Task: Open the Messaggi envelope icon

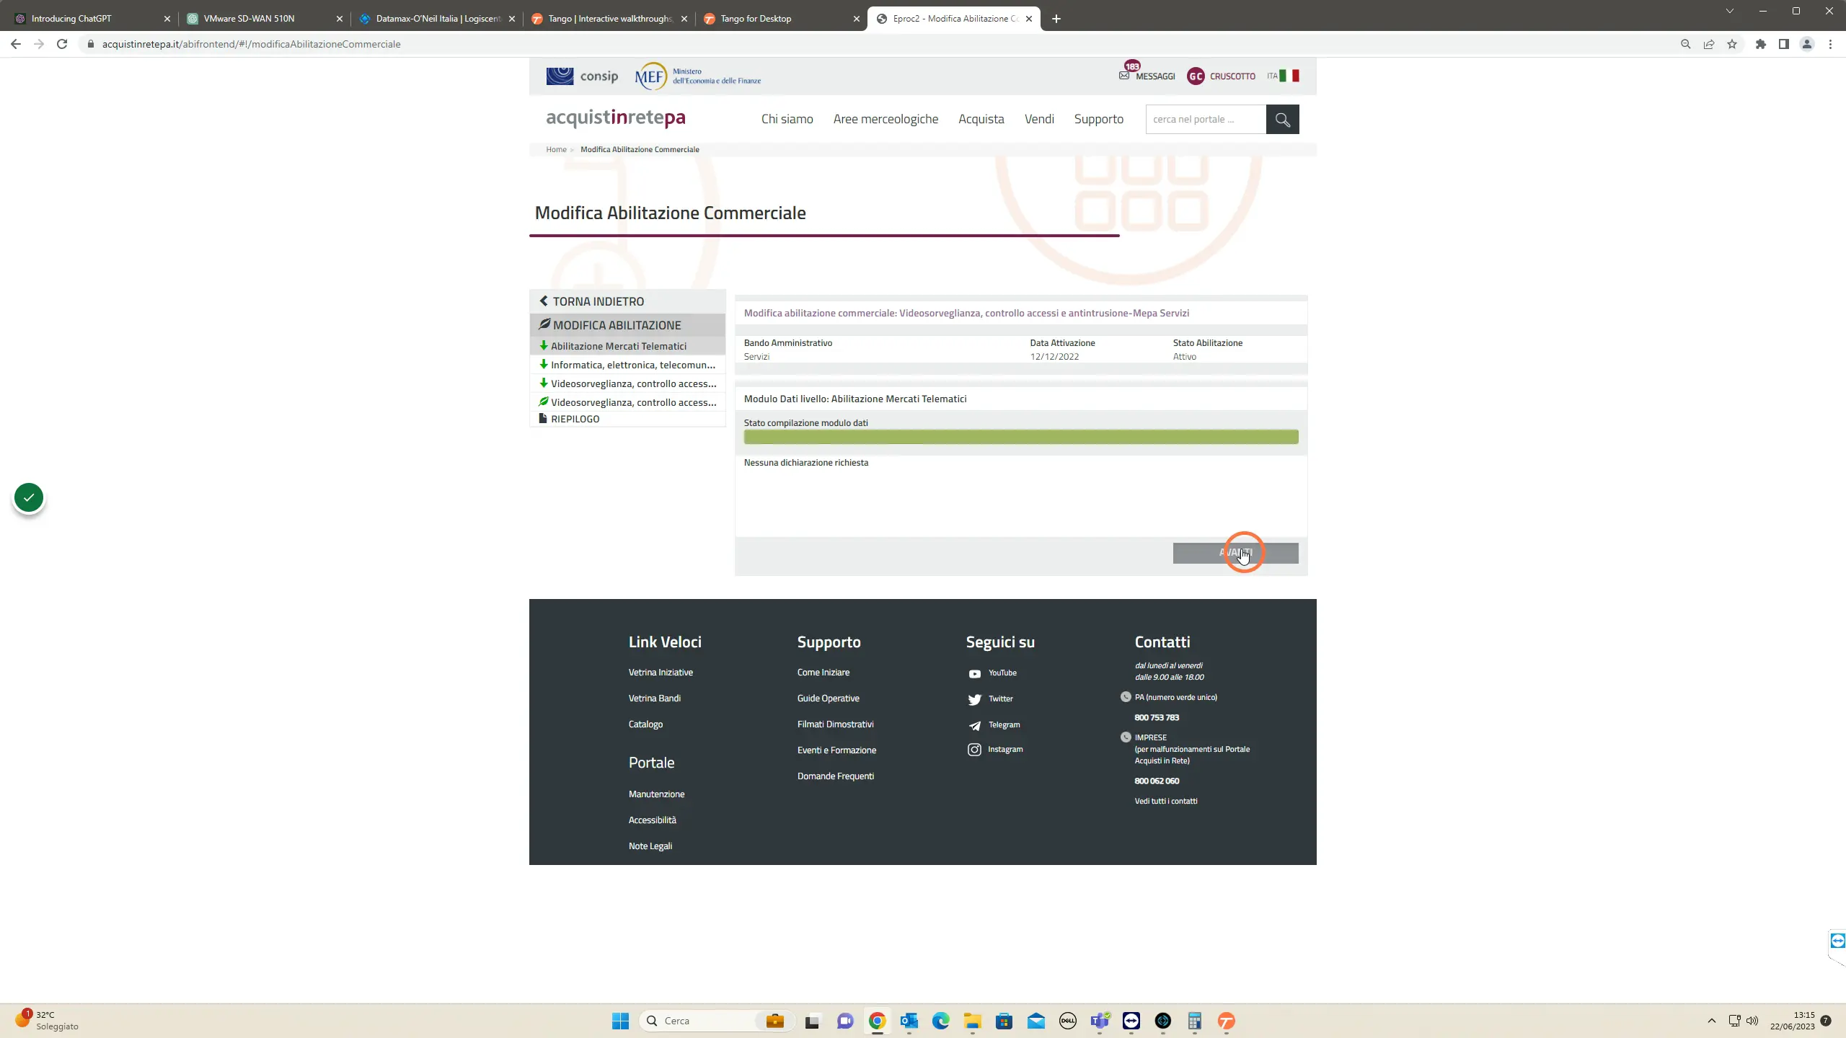Action: pyautogui.click(x=1124, y=76)
